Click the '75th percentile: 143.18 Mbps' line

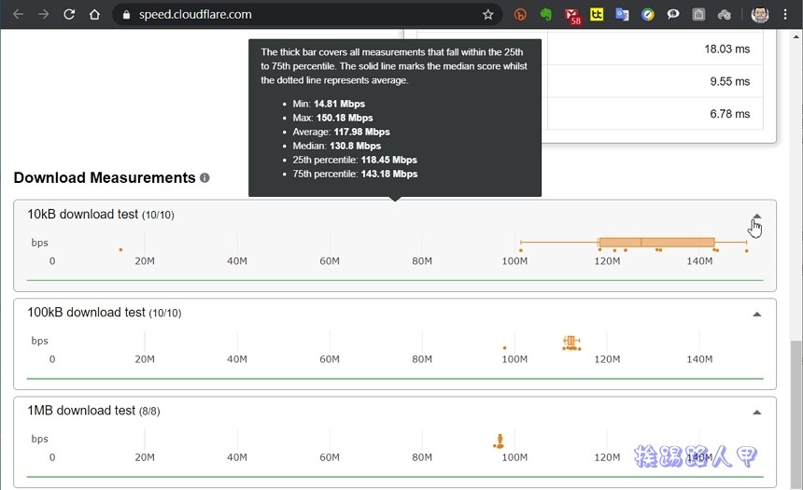point(355,175)
